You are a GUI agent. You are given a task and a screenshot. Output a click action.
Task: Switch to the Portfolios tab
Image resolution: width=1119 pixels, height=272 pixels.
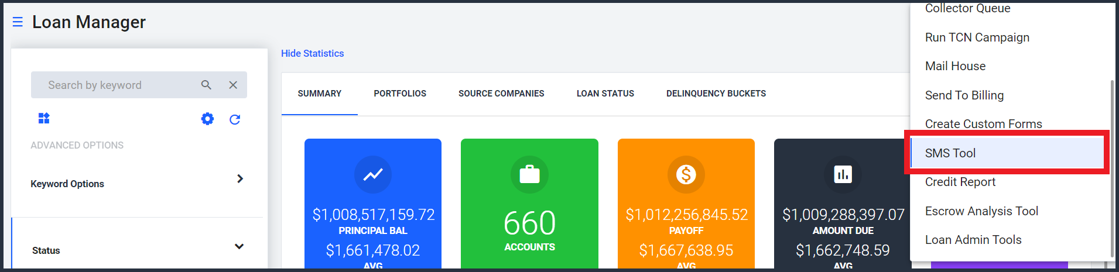[400, 94]
